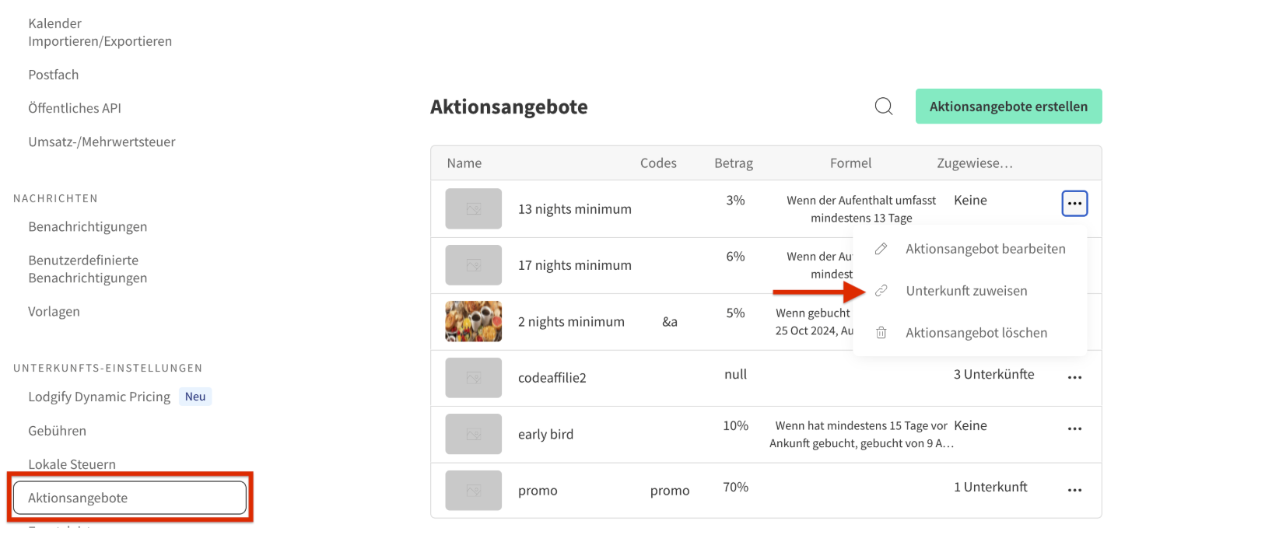Open the three-dot menu for codeaffilie2

point(1074,377)
